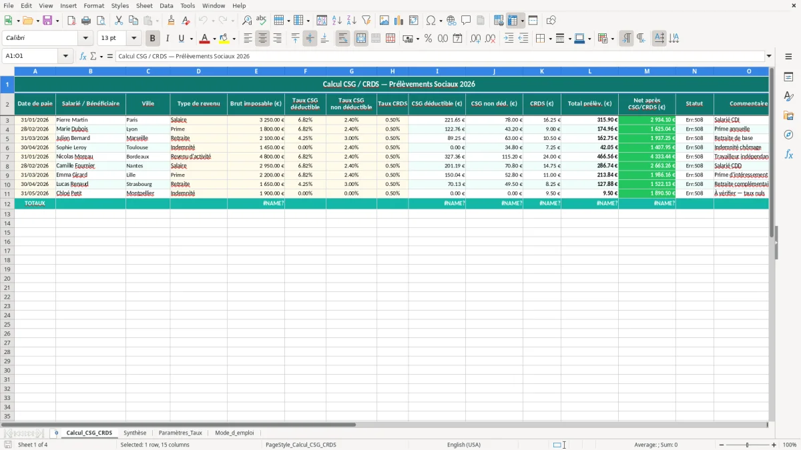Open Conditional Formatting dropdown arrow
Viewport: 801px width, 450px height.
[612, 39]
